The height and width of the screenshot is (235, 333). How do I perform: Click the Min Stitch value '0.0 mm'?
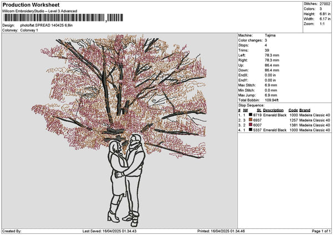click(271, 90)
